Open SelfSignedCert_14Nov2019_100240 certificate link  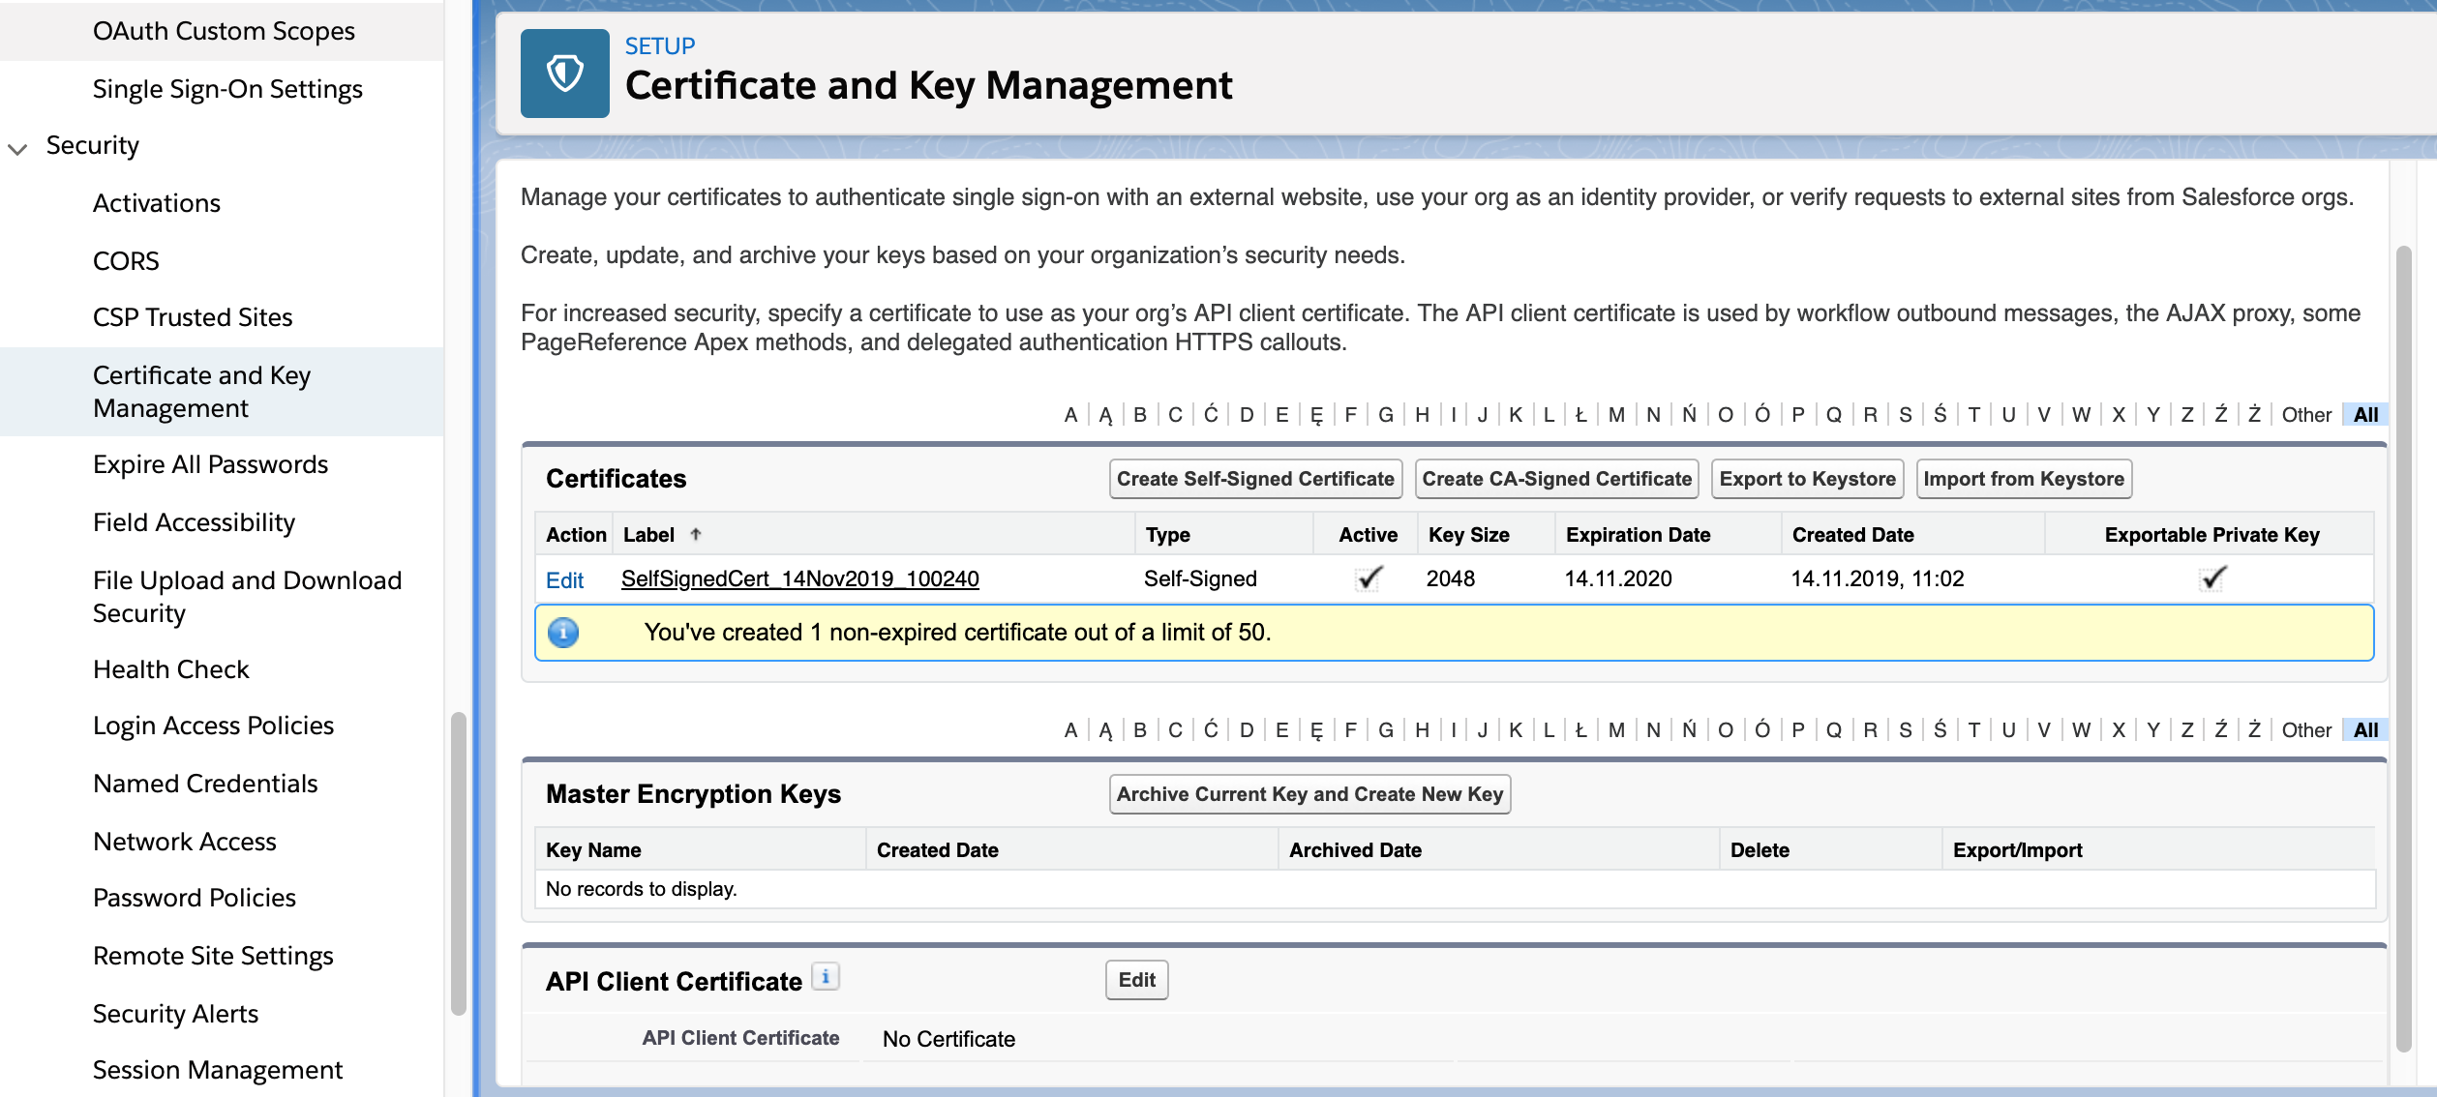click(799, 578)
